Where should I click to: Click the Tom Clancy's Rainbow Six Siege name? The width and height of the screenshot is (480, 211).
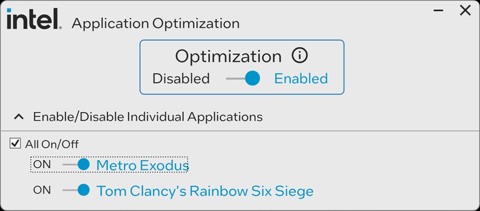205,191
